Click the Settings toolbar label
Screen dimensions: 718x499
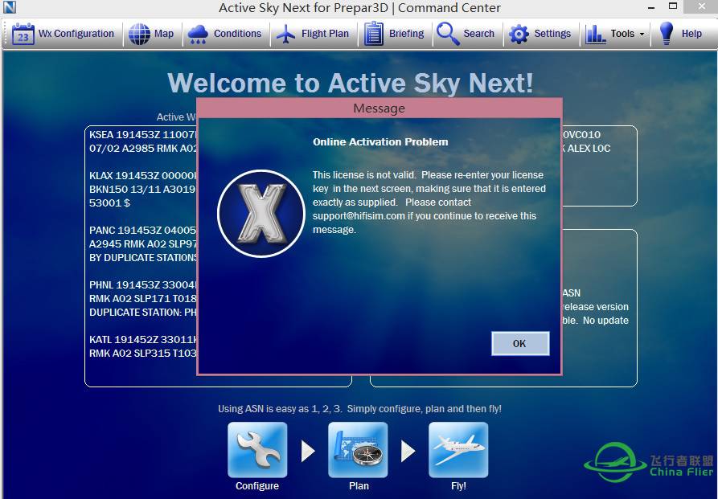(552, 34)
